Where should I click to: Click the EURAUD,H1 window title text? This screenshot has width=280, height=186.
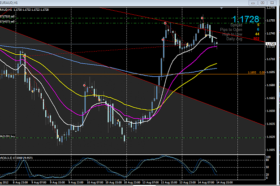click(9, 3)
